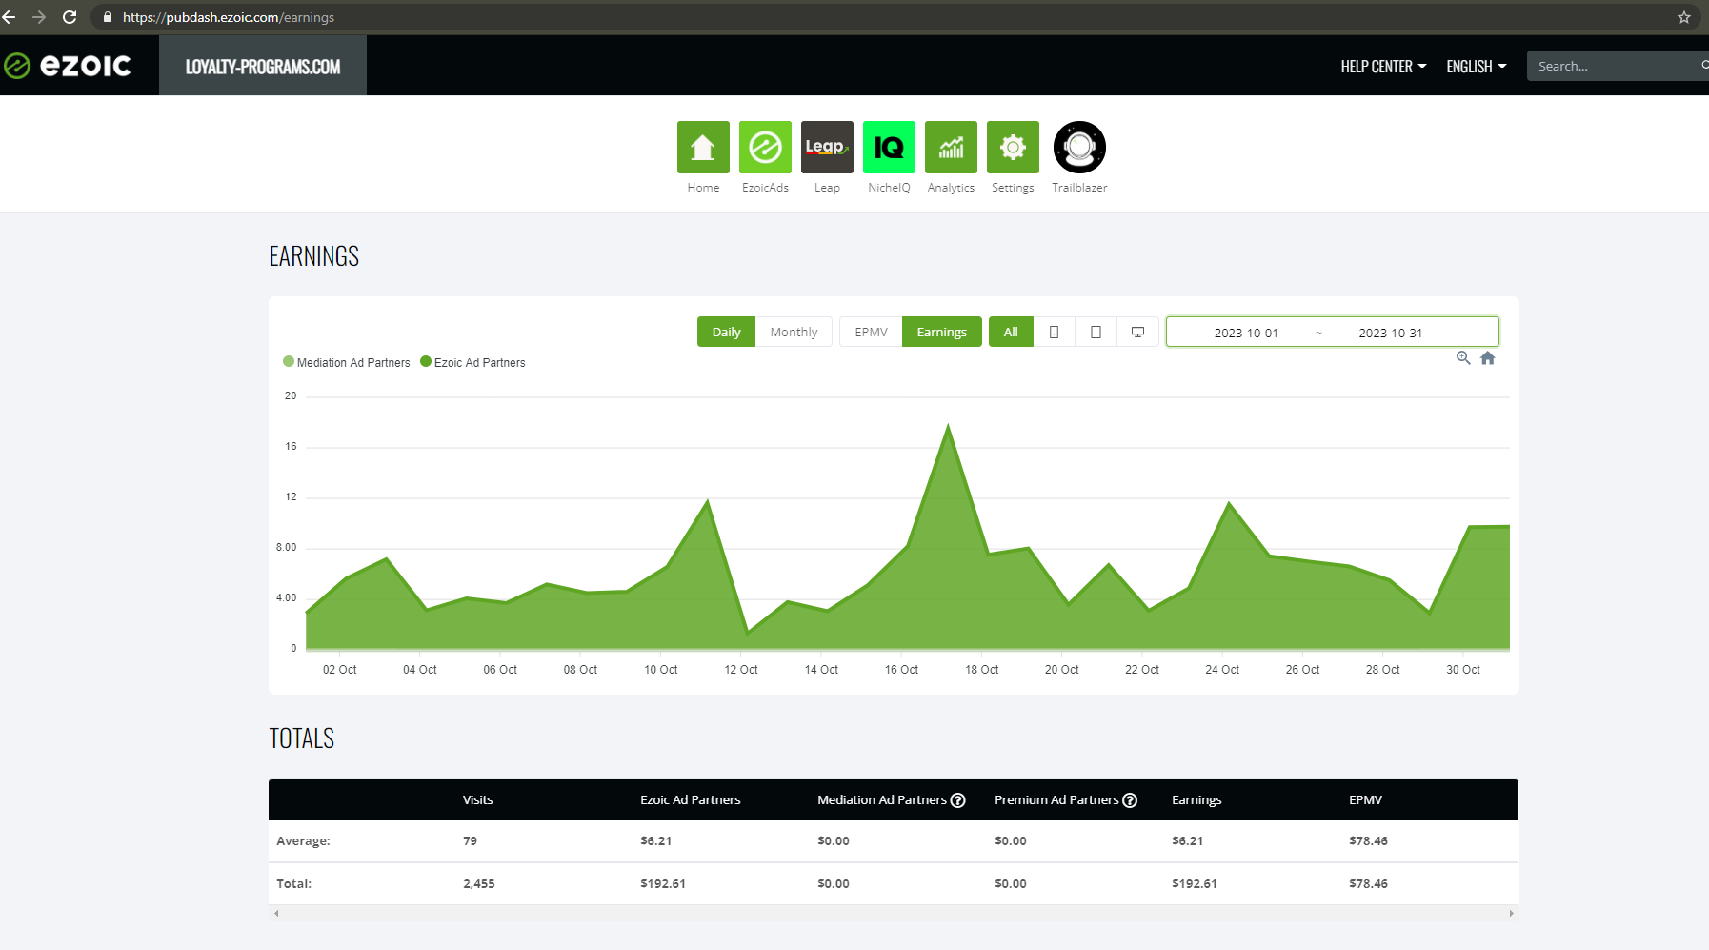The image size is (1709, 950).
Task: Click the Average row label
Action: click(x=304, y=841)
